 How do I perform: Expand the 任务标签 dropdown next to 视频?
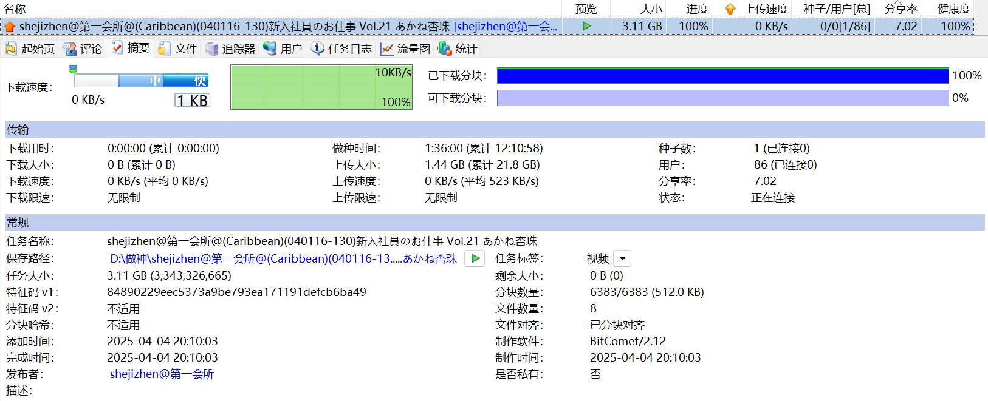tap(622, 258)
